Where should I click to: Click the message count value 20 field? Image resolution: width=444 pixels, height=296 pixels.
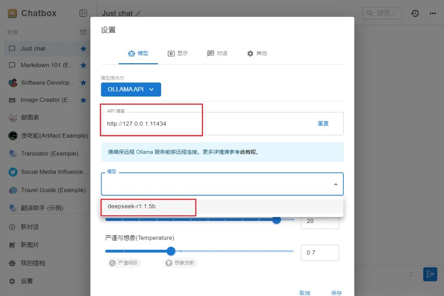(320, 221)
